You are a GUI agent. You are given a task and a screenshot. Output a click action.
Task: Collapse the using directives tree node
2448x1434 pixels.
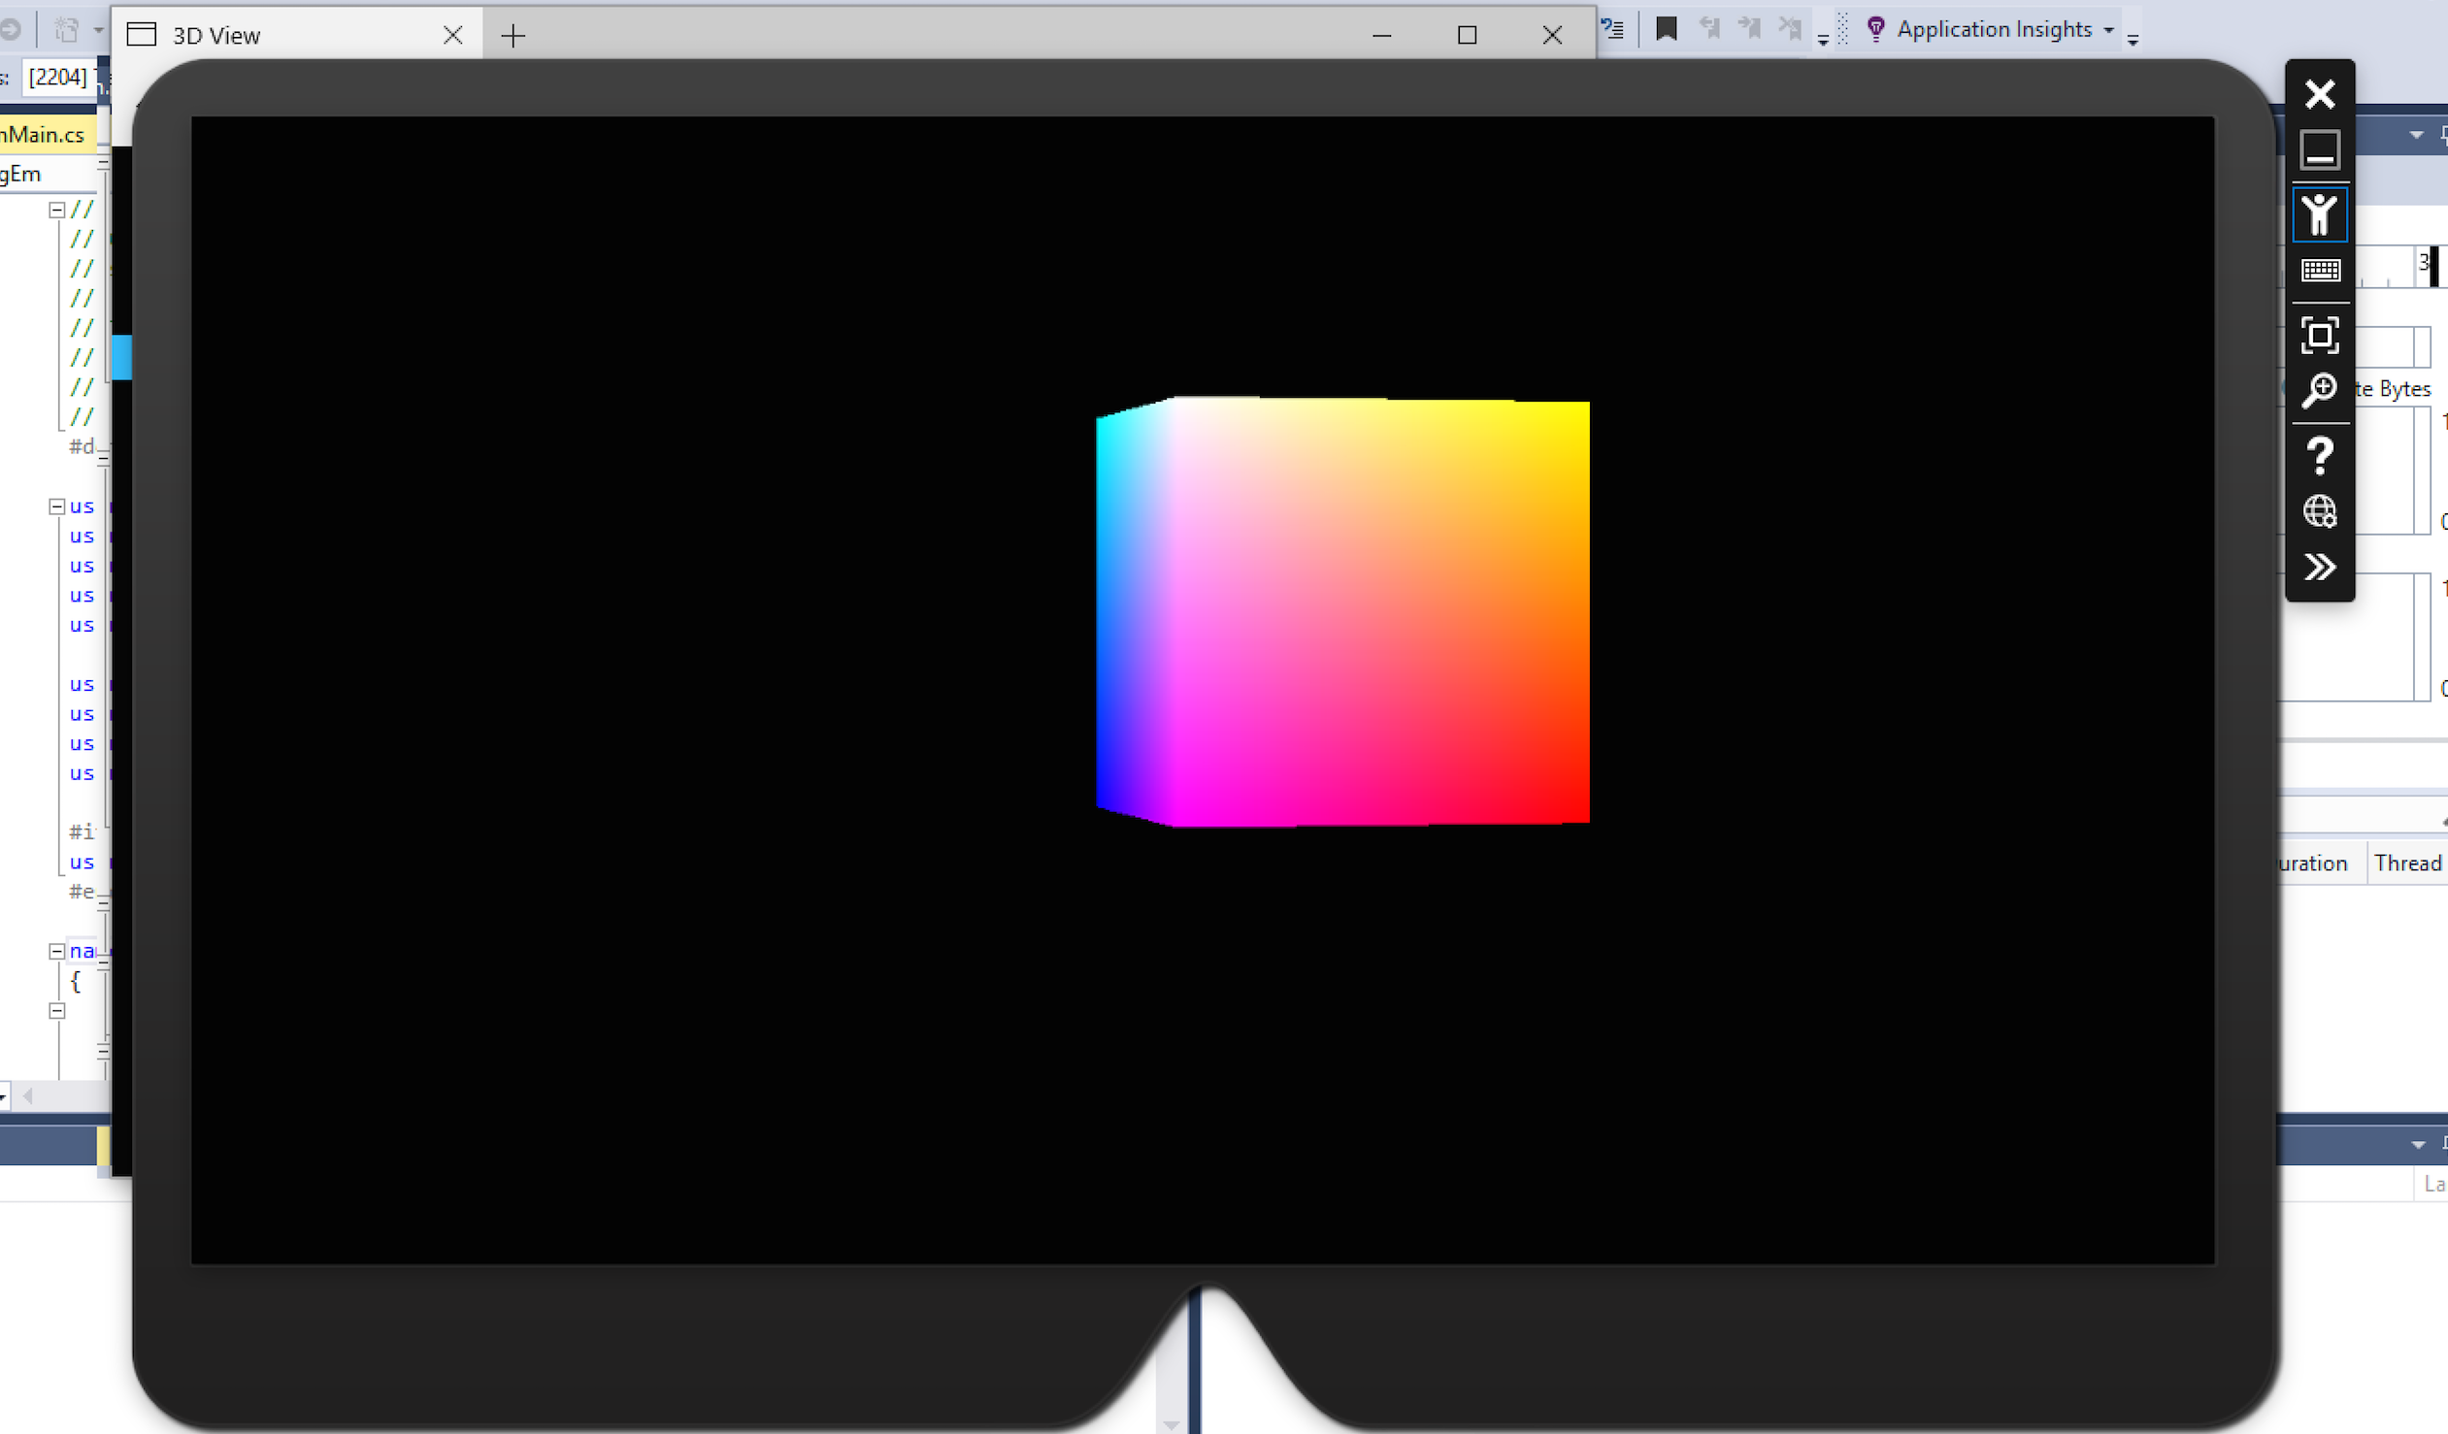coord(54,505)
